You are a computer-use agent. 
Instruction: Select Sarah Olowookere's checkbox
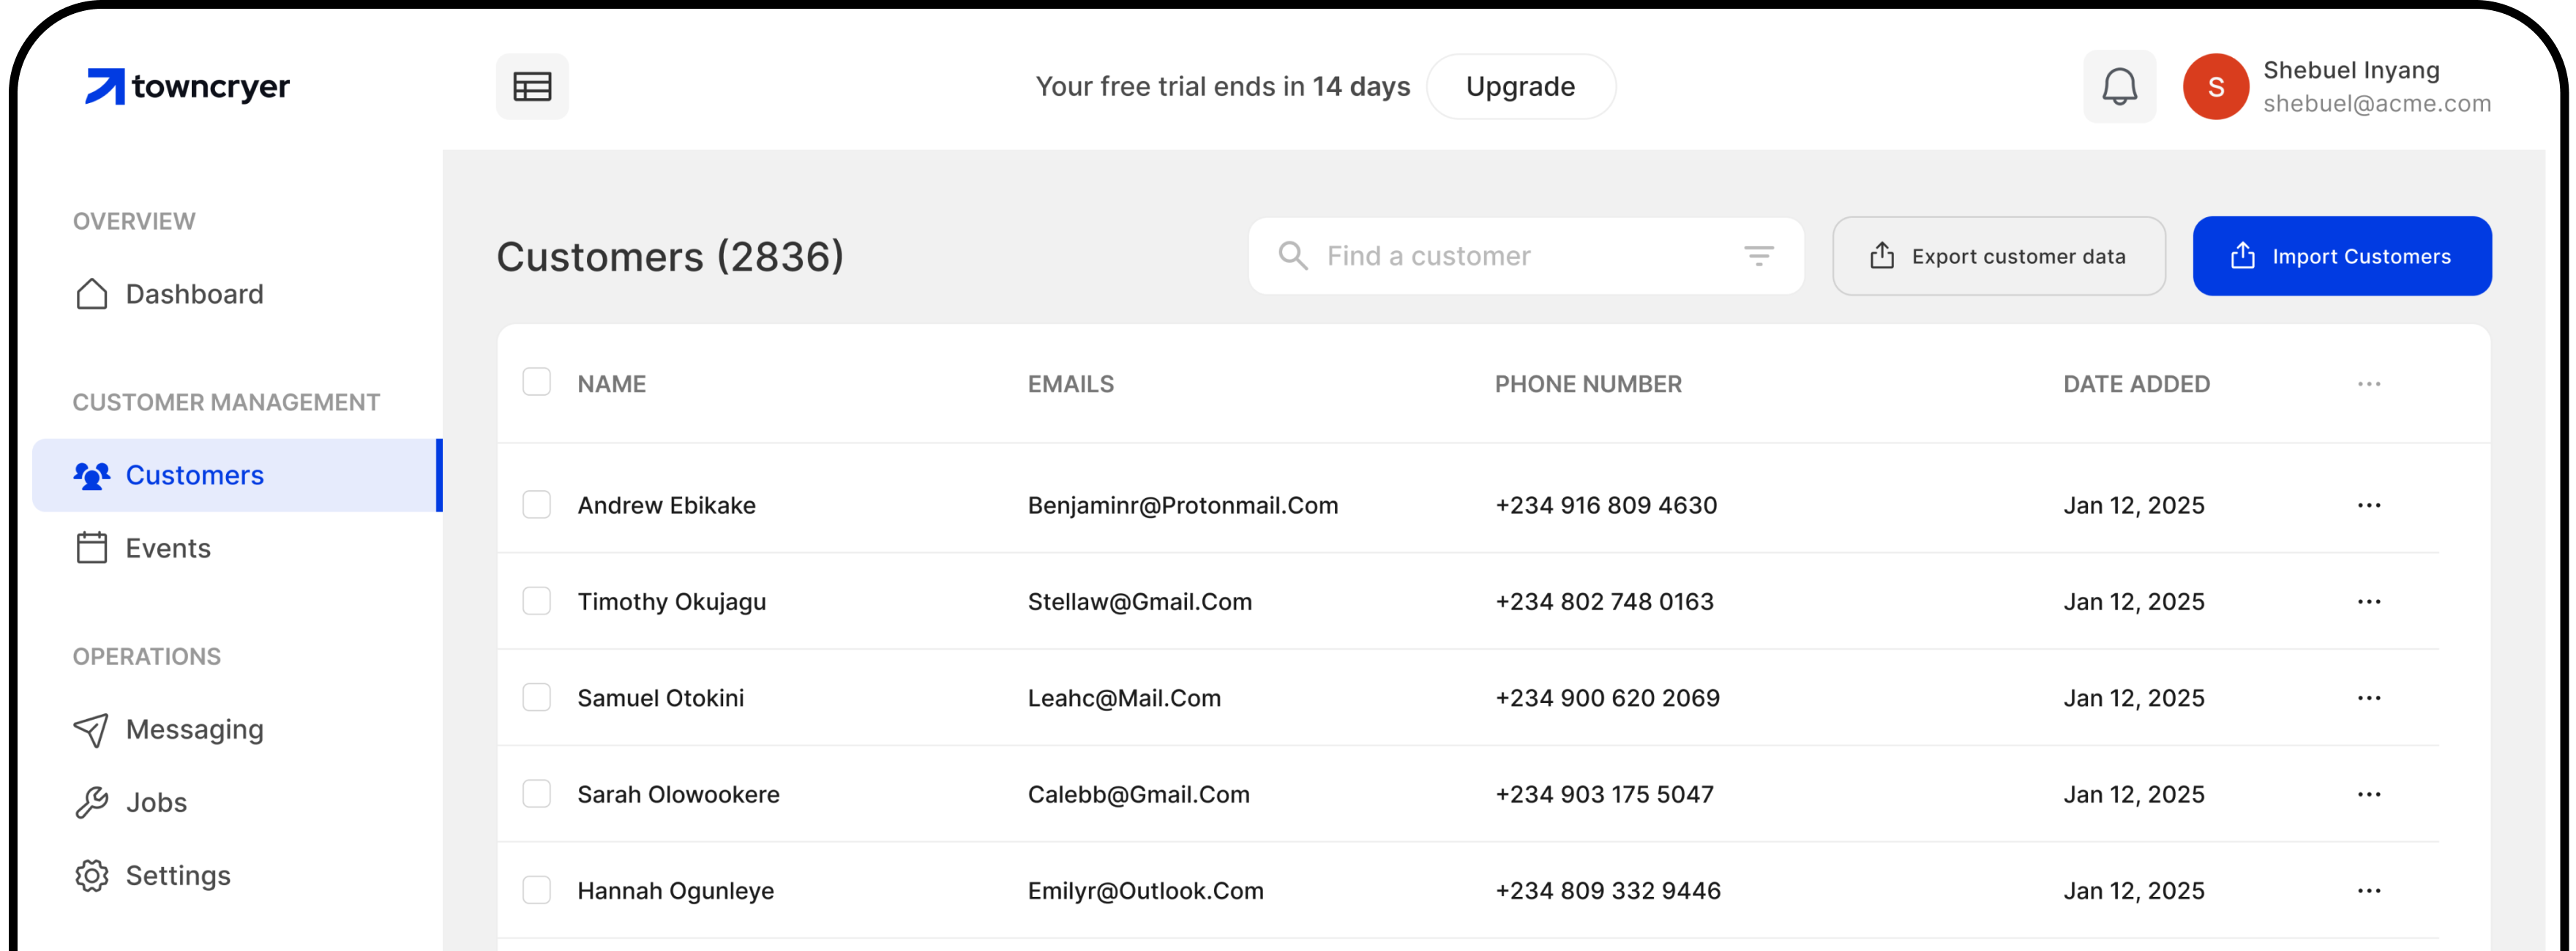tap(537, 793)
